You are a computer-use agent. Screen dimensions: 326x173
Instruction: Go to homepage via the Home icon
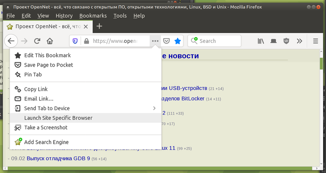[x=50, y=41]
